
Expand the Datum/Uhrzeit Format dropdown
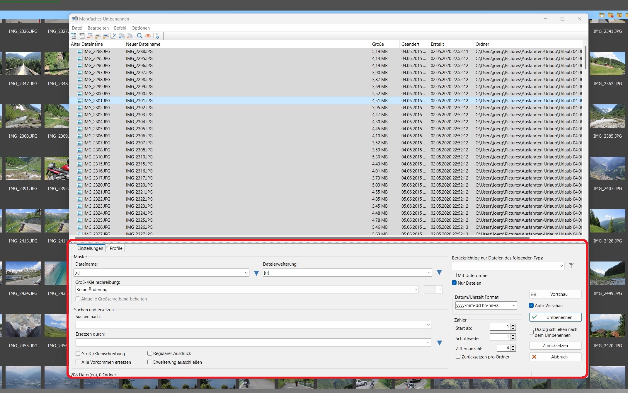click(514, 305)
